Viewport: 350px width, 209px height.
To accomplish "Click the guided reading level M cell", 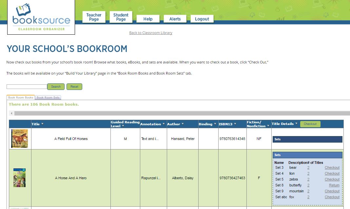I will tap(125, 139).
